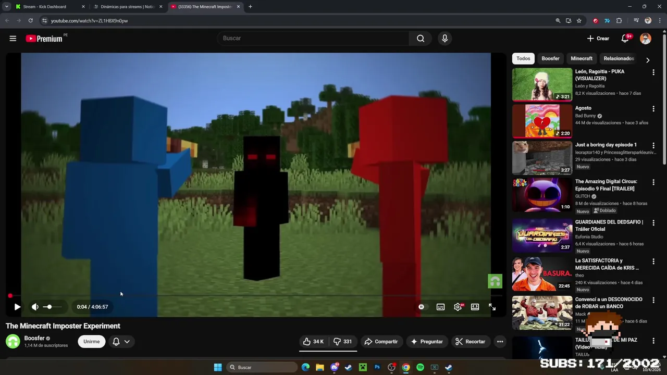Reload the page
Viewport: 667px width, 375px height.
tap(31, 21)
